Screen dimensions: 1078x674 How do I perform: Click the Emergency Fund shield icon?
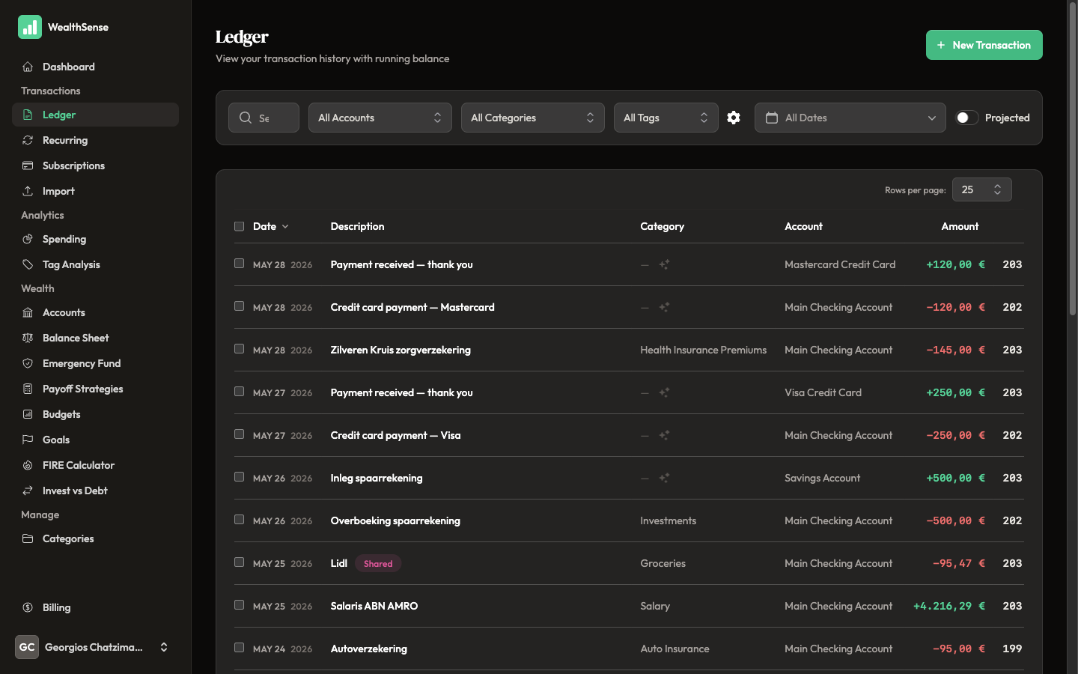[28, 363]
